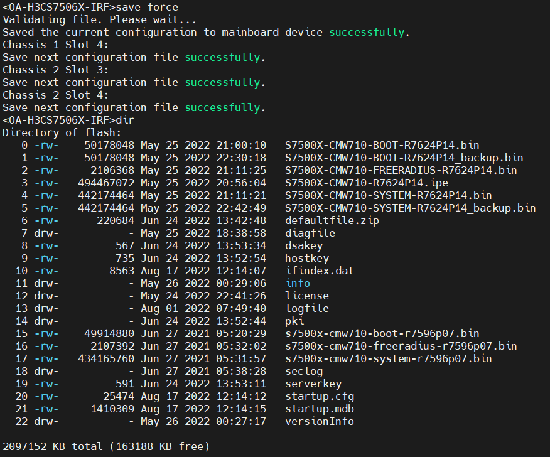Click the license directory name
Image resolution: width=550 pixels, height=457 pixels.
306,296
